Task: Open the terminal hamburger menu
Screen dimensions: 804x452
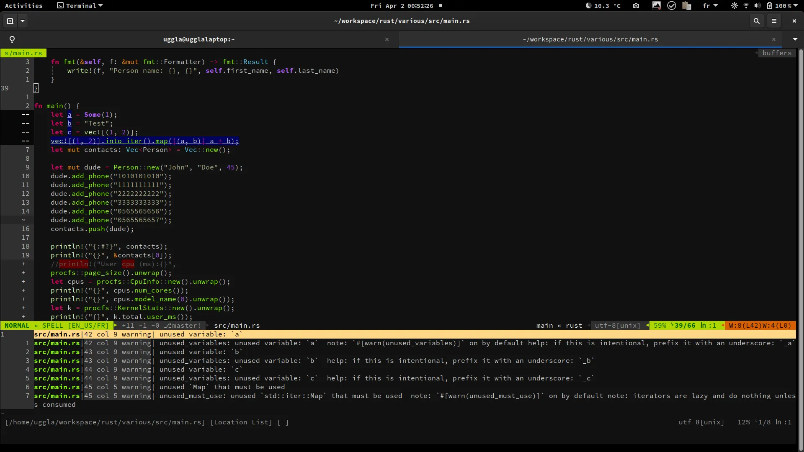Action: coord(774,21)
